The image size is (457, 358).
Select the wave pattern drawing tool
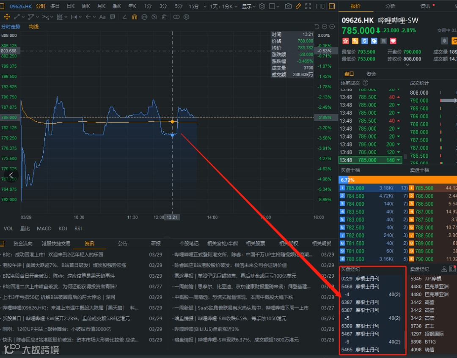click(x=45, y=17)
